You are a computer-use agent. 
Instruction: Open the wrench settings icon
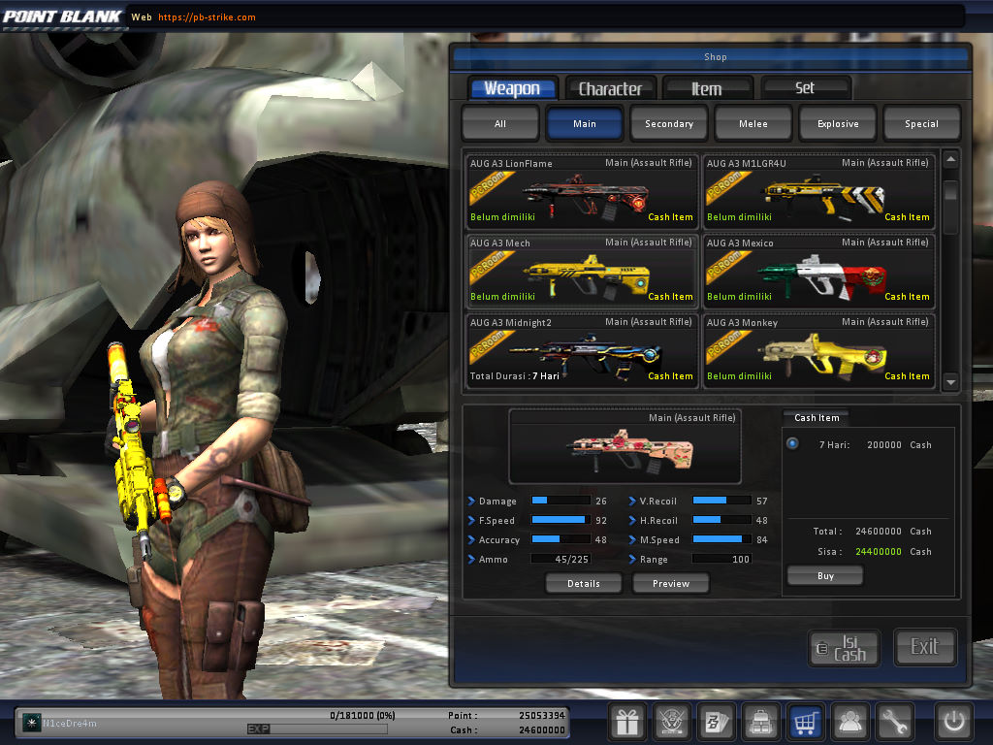click(x=894, y=722)
